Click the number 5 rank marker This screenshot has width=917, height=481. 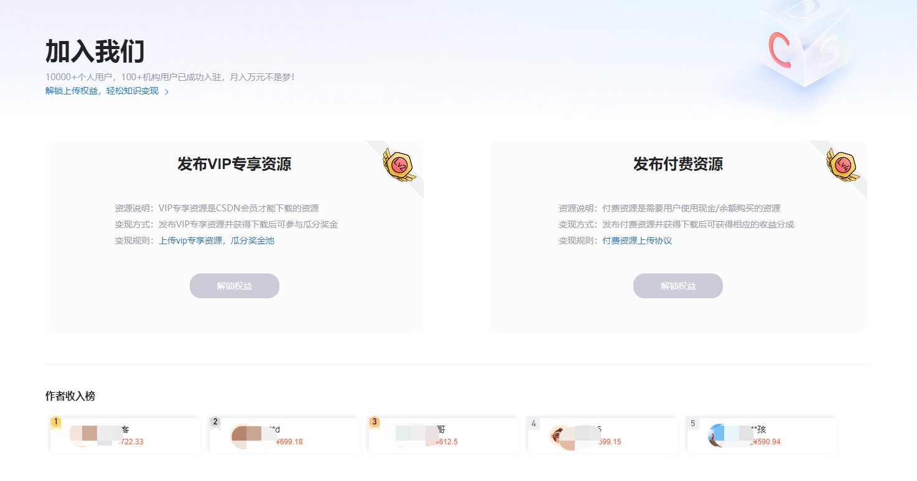pyautogui.click(x=693, y=421)
